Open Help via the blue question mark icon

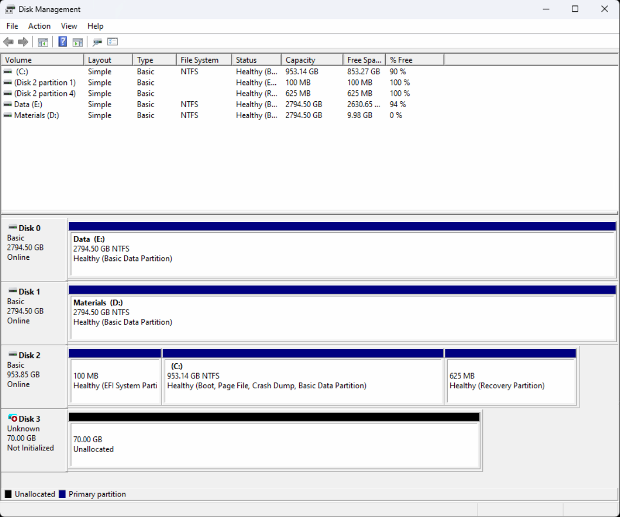pos(63,42)
